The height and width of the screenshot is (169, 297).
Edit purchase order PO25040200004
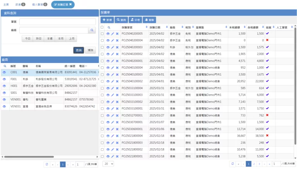(113, 41)
